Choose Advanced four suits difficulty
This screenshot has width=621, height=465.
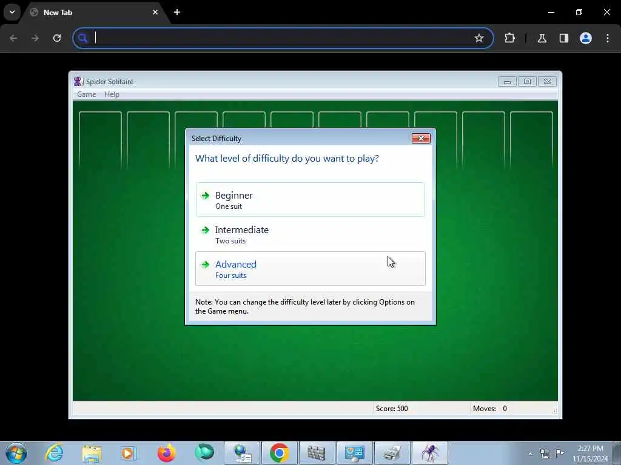pyautogui.click(x=310, y=268)
